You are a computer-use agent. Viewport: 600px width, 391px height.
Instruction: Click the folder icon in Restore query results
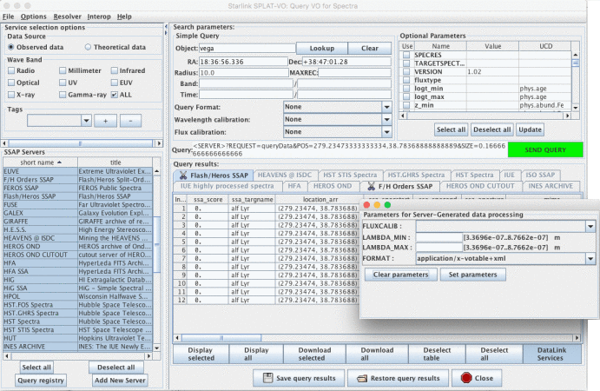coord(362,378)
